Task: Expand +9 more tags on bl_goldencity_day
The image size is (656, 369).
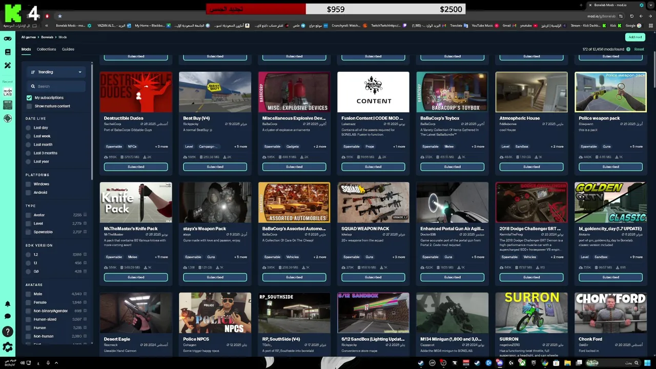Action: coord(636,257)
